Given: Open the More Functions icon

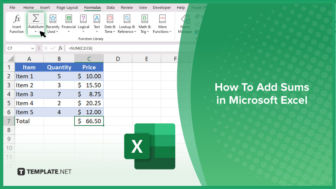Looking at the screenshot, I should tap(162, 19).
